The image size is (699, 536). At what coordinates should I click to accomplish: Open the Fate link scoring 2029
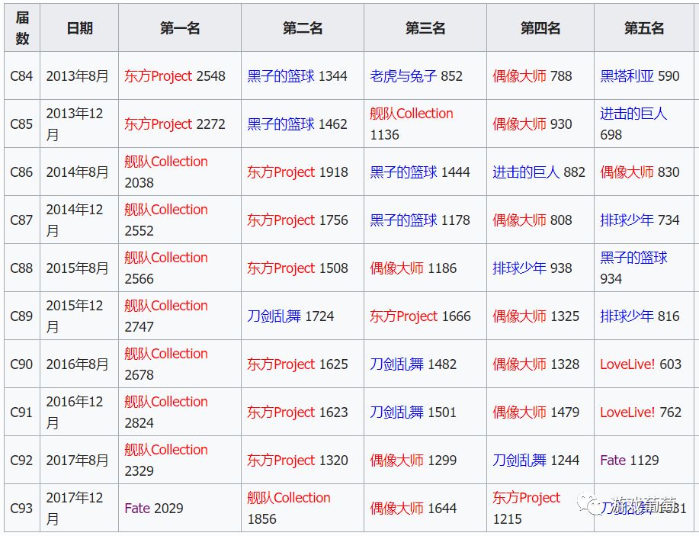click(138, 509)
